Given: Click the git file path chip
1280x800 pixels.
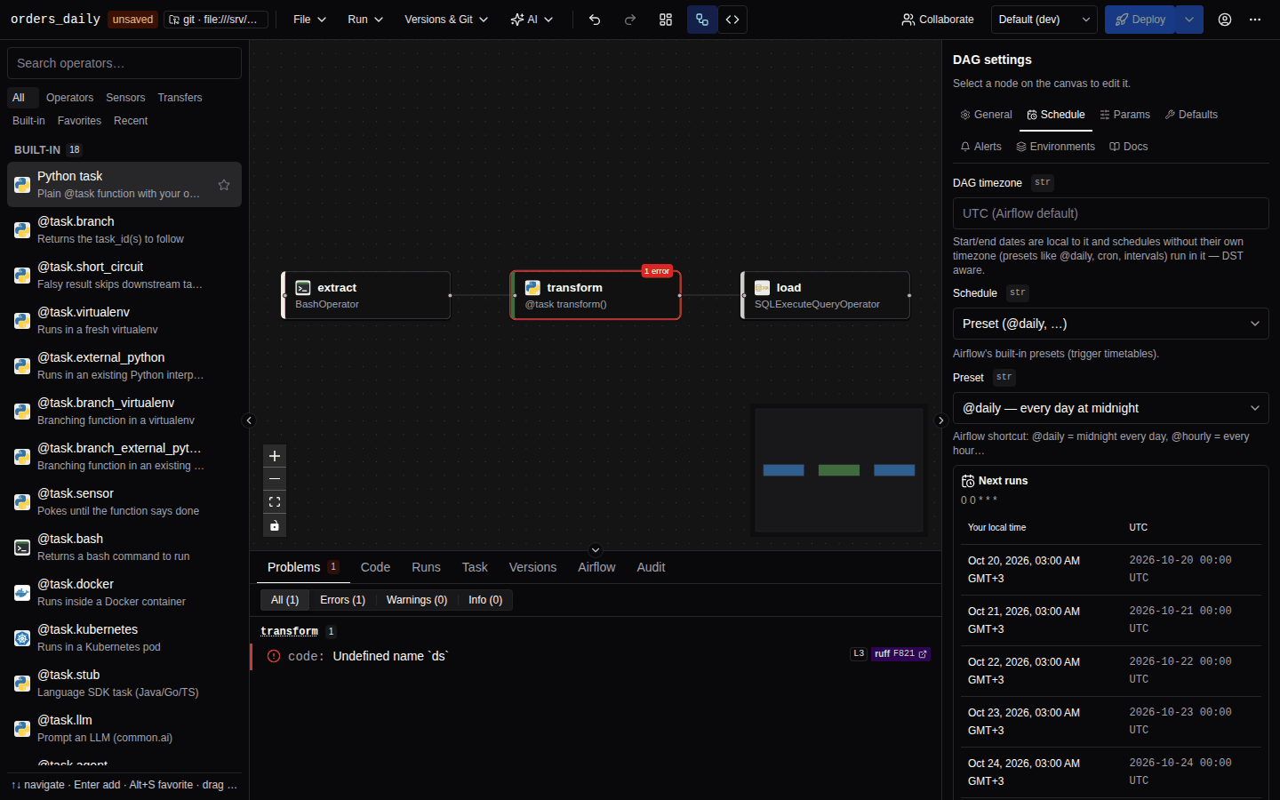Looking at the screenshot, I should click(x=216, y=20).
